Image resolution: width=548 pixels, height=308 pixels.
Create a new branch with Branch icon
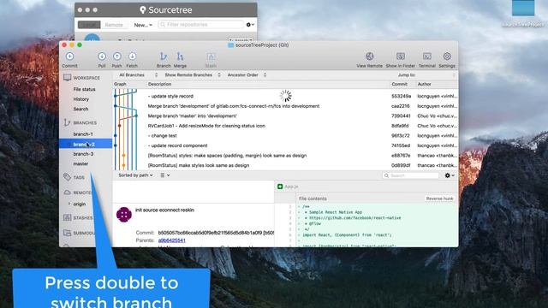[164, 56]
